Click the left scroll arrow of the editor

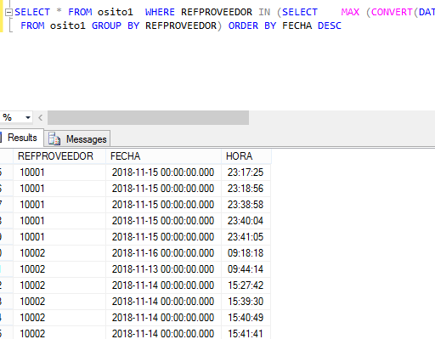coord(41,117)
